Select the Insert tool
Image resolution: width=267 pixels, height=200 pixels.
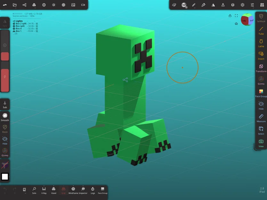261,56
